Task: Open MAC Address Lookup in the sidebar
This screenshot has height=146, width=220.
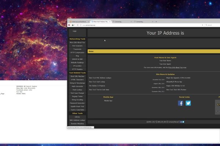Action: 77,120
